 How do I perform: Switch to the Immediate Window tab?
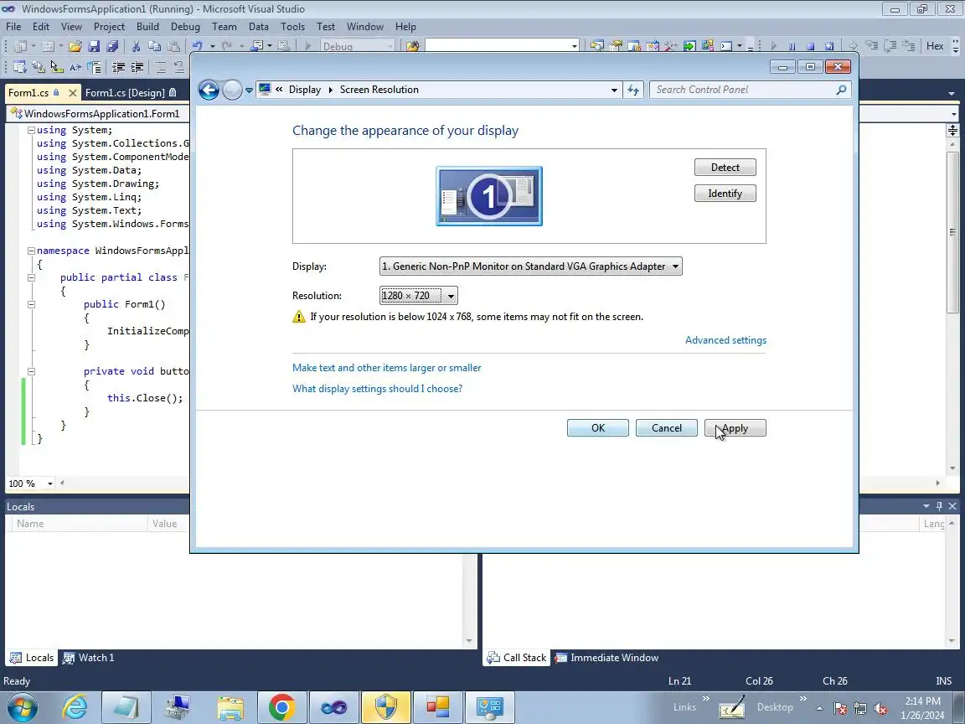click(606, 658)
